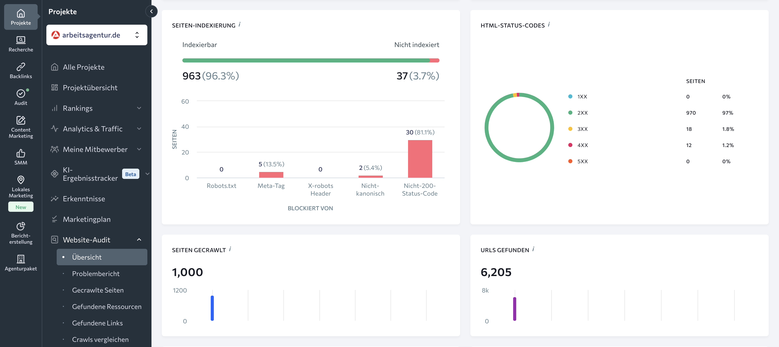Expand the Rankings menu chevron
Viewport: 779px width, 347px height.
pos(139,108)
